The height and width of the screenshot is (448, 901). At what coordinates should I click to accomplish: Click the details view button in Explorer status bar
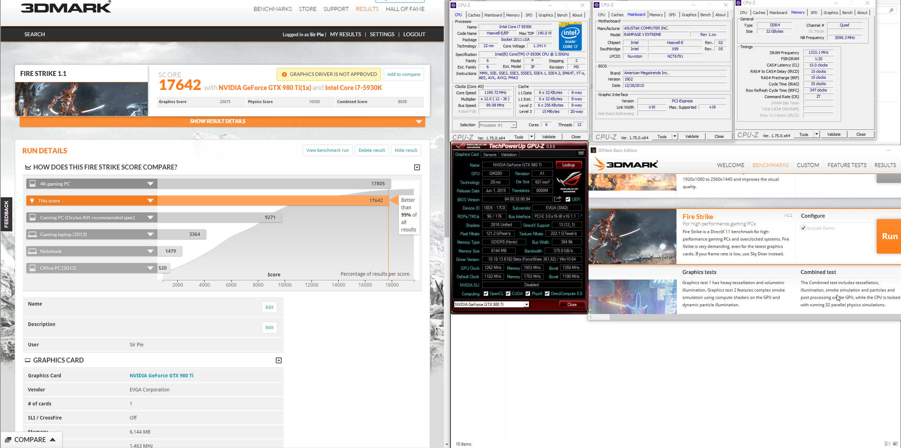[x=887, y=444]
